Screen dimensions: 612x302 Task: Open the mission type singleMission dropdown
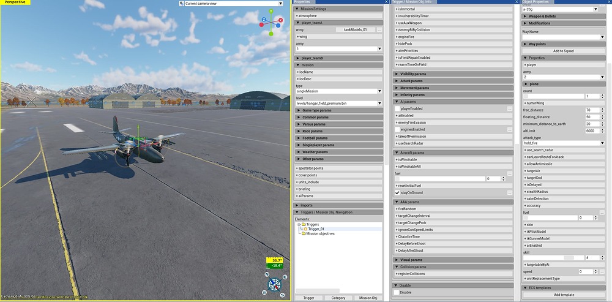[x=339, y=91]
